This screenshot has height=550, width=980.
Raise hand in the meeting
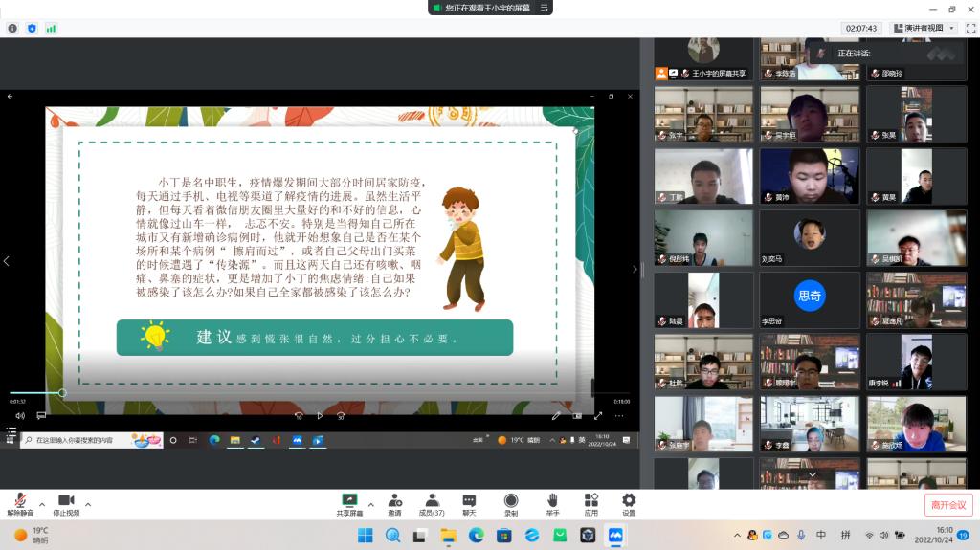pyautogui.click(x=552, y=503)
